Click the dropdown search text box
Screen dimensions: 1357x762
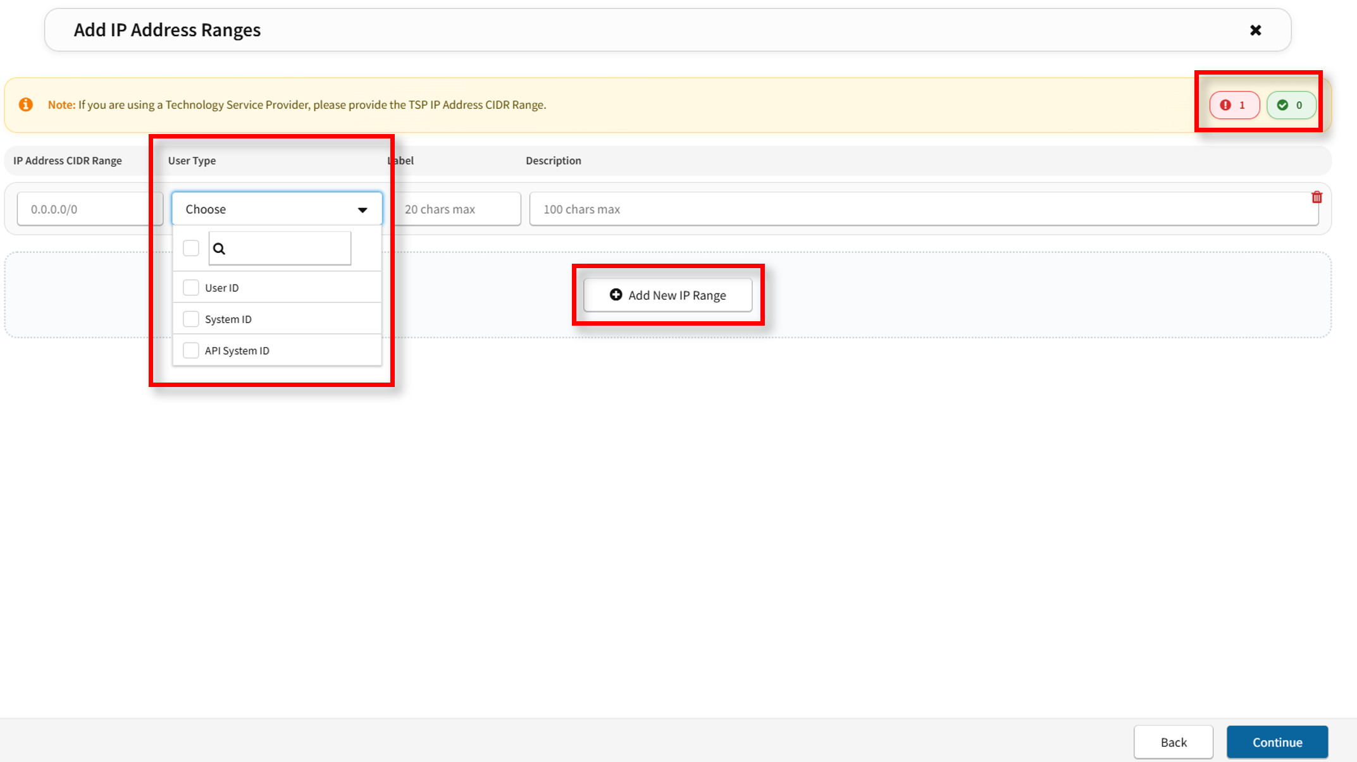pyautogui.click(x=280, y=248)
